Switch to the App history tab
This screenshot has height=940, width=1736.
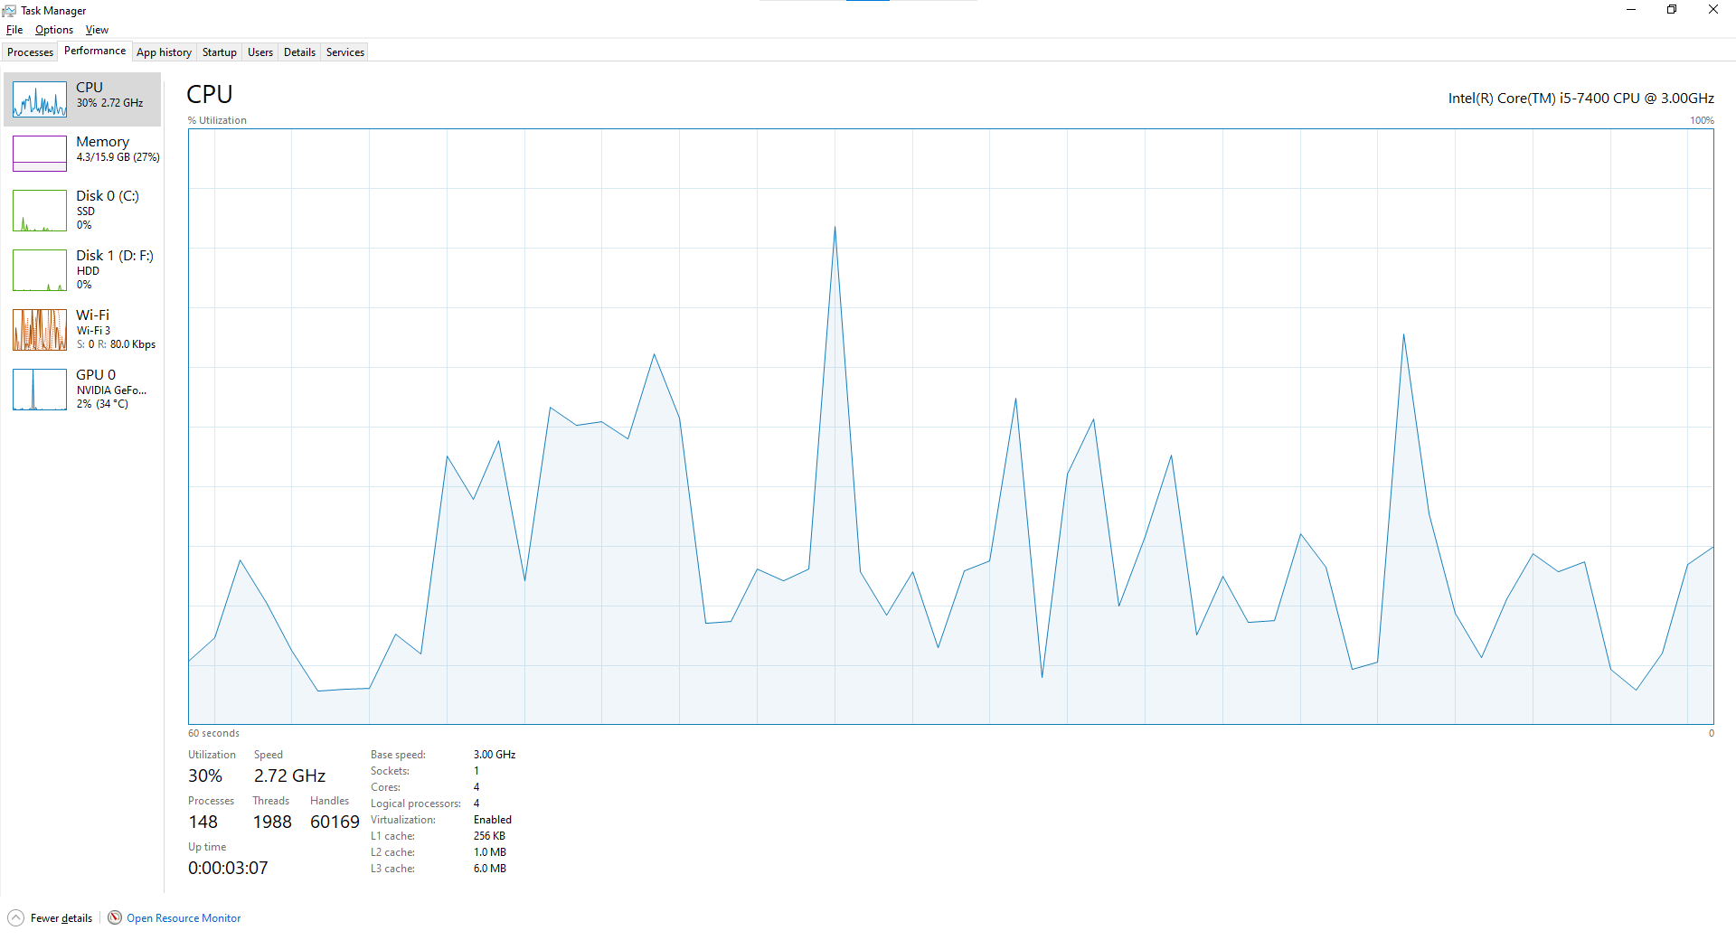[x=164, y=52]
